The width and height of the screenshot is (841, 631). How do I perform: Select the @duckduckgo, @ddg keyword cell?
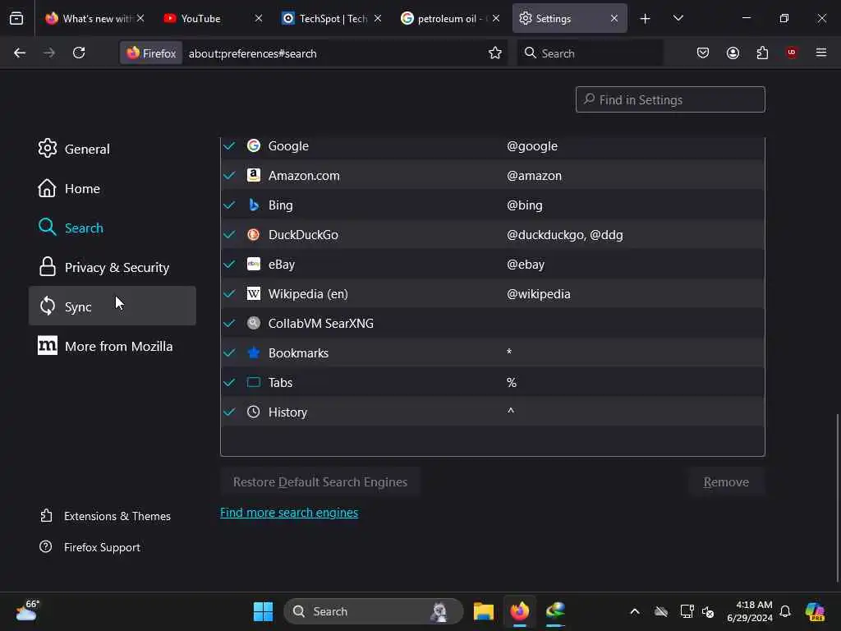coord(565,234)
